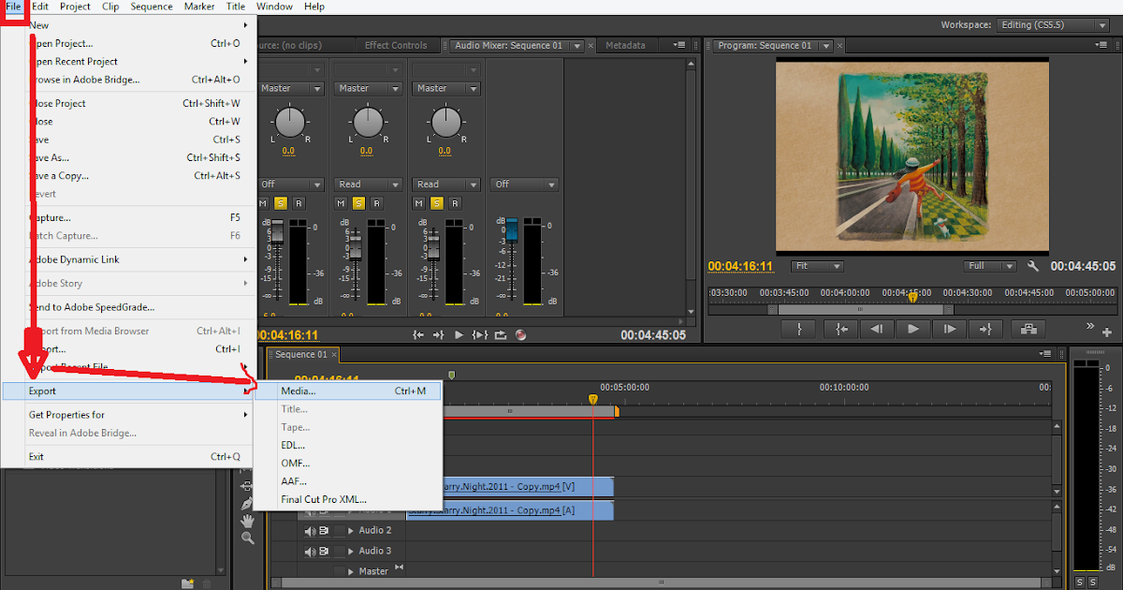Click the Mark In button in Program Monitor
1123x590 pixels.
tap(799, 329)
